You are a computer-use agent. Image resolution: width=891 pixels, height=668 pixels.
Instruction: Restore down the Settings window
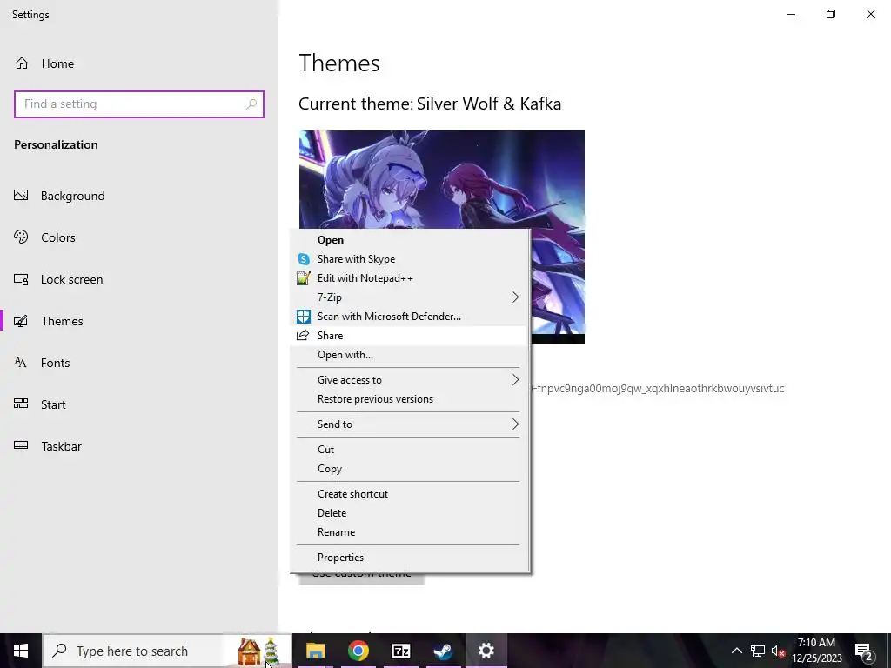[x=831, y=14]
